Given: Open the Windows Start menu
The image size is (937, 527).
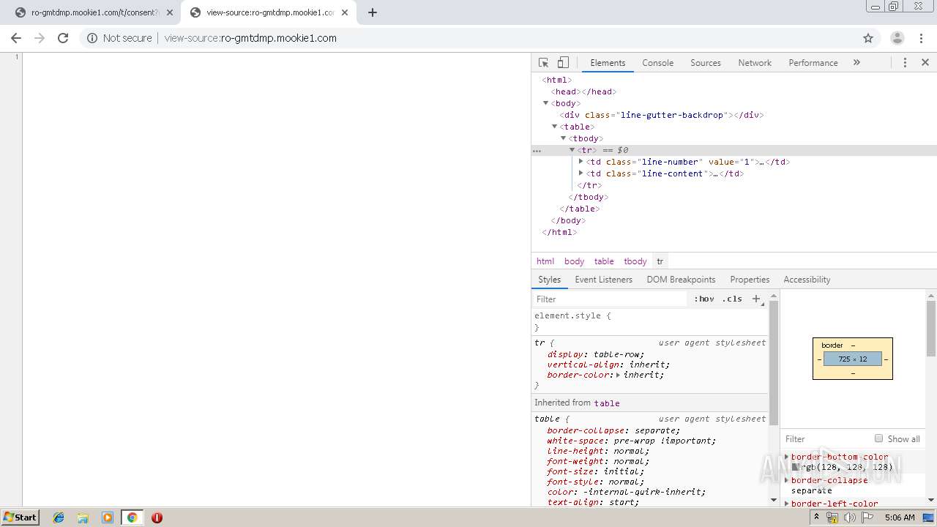Looking at the screenshot, I should (20, 517).
